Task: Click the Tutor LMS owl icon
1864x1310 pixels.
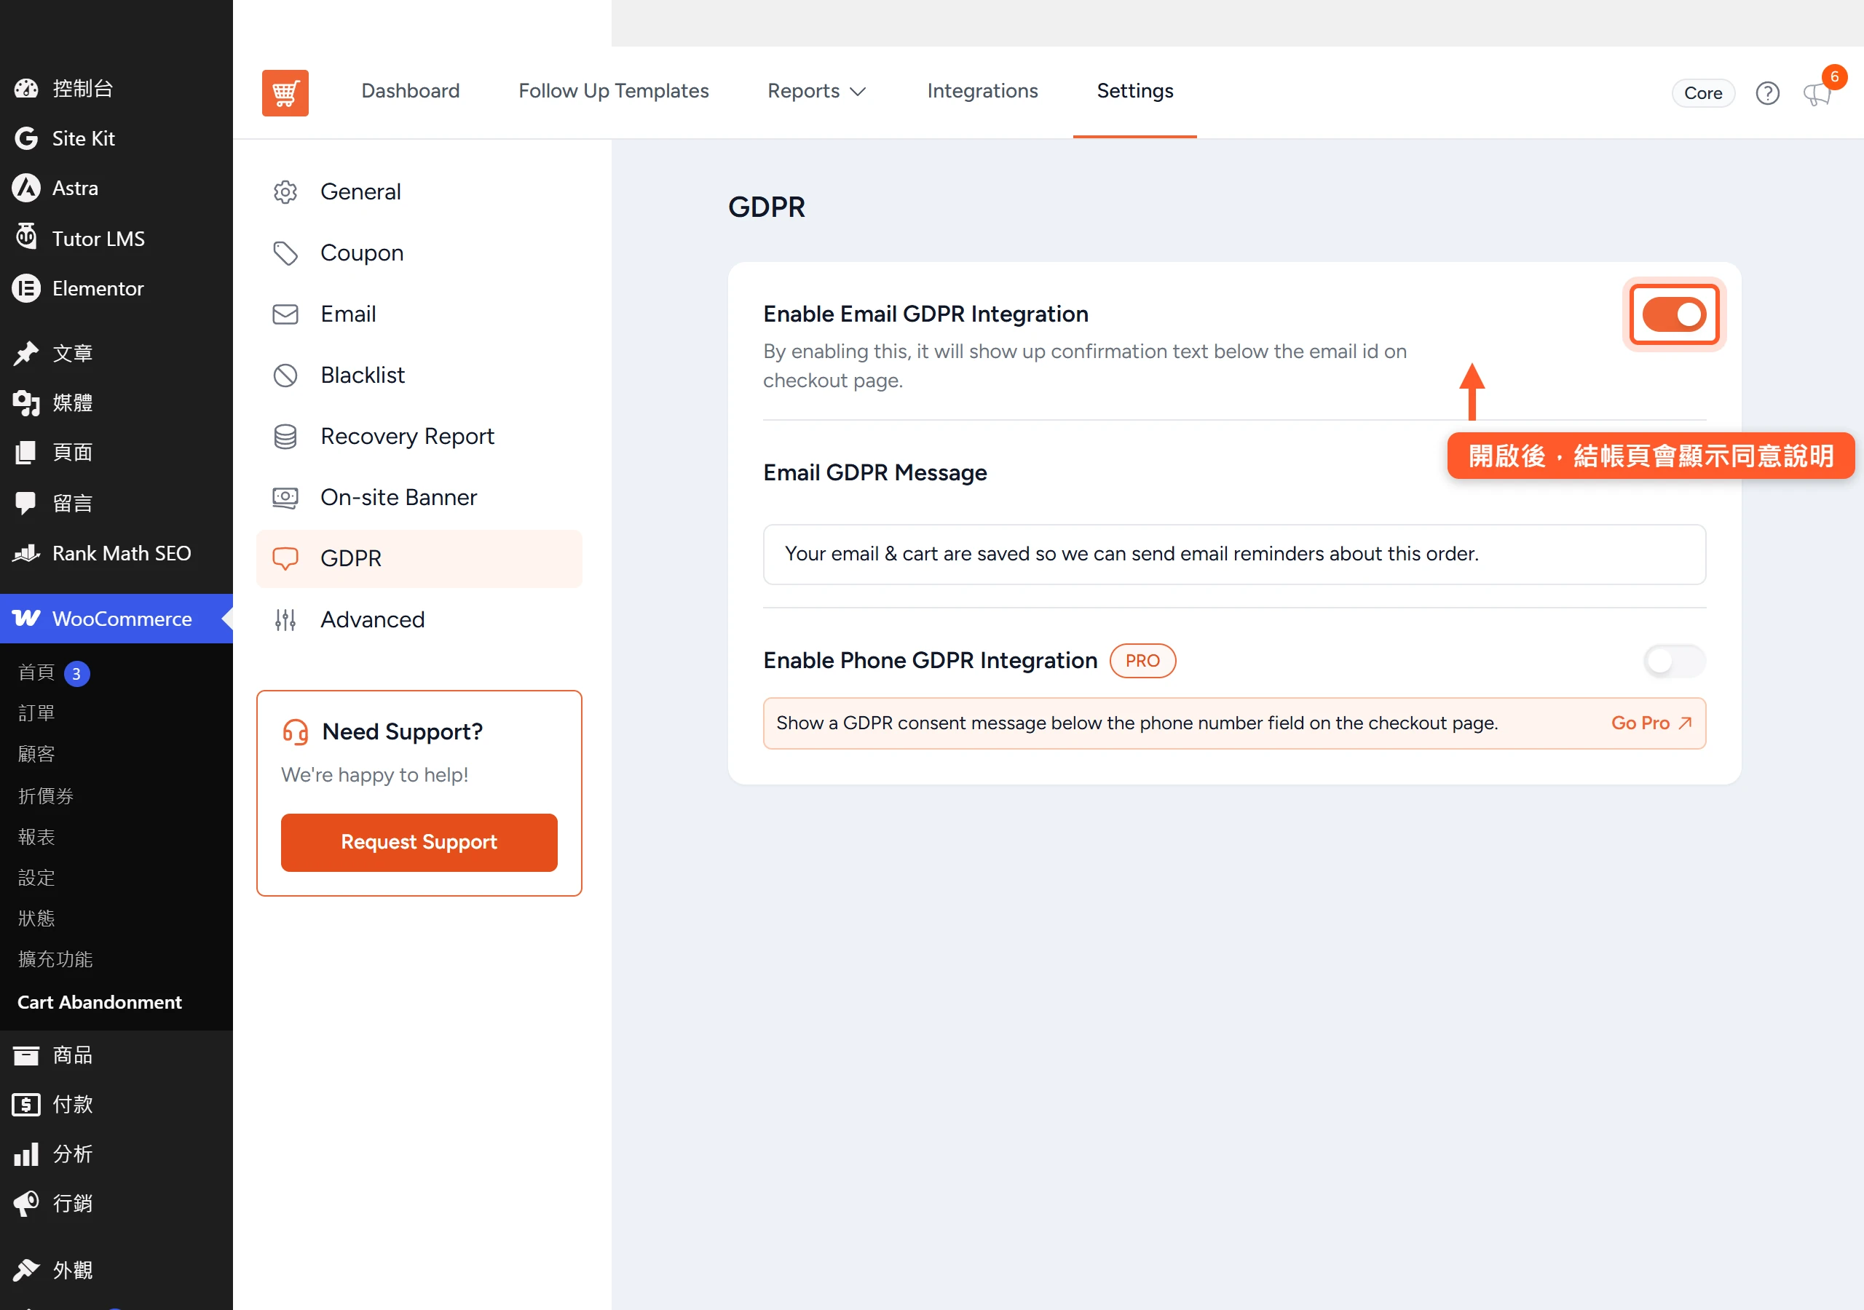Action: tap(26, 237)
